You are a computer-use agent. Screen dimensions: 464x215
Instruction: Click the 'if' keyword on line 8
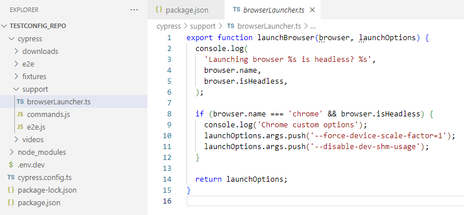(x=200, y=114)
